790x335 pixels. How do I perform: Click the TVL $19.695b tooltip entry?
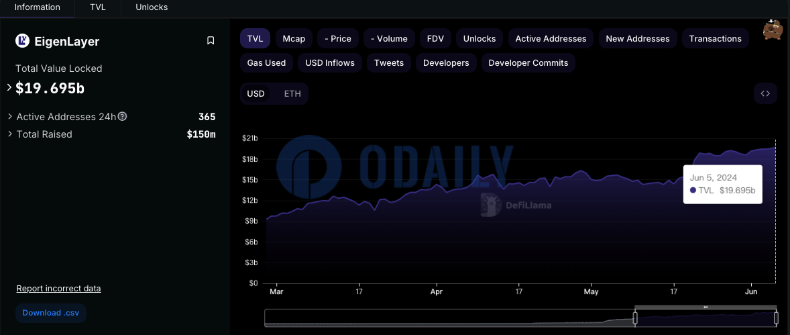[722, 190]
